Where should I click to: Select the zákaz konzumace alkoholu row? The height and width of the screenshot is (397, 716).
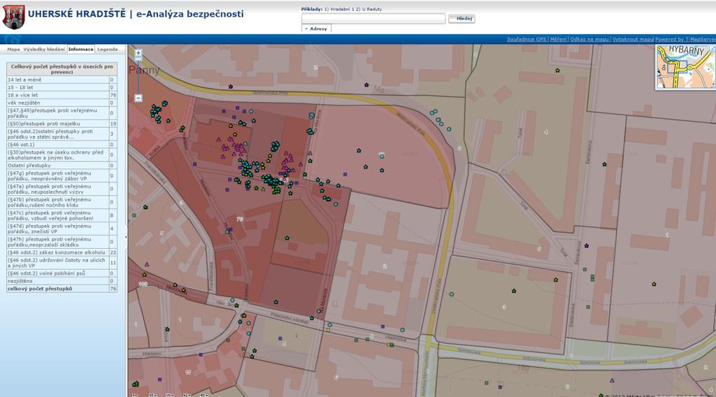[62, 252]
